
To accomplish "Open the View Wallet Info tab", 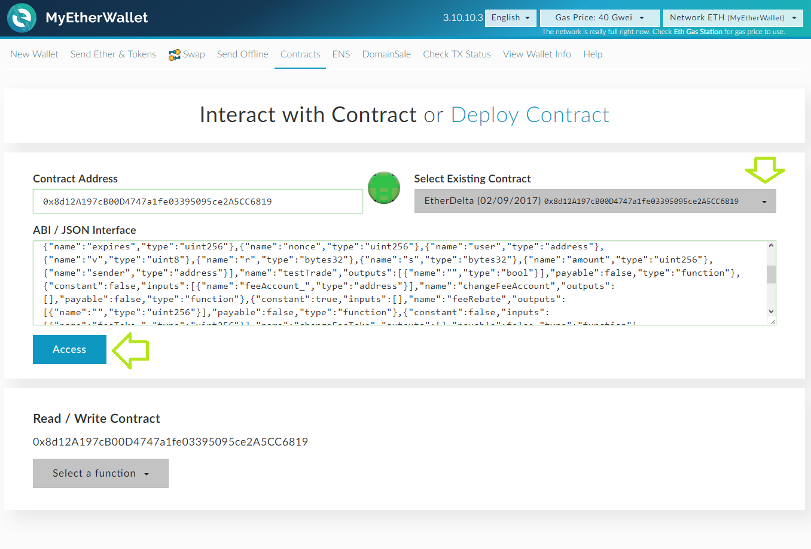I will click(x=537, y=54).
